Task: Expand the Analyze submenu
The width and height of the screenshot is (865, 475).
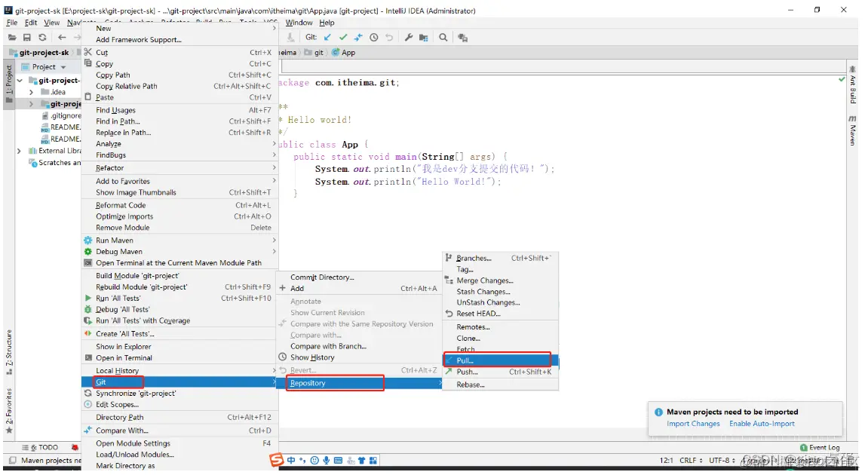Action: (x=179, y=143)
